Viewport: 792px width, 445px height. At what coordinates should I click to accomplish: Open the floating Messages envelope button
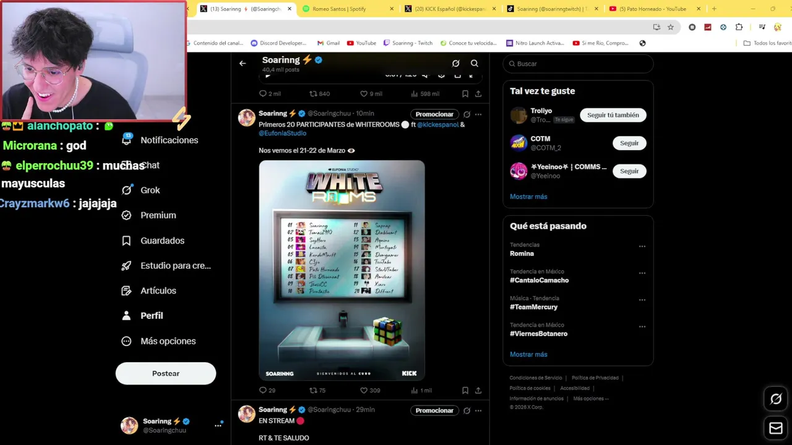click(x=776, y=428)
